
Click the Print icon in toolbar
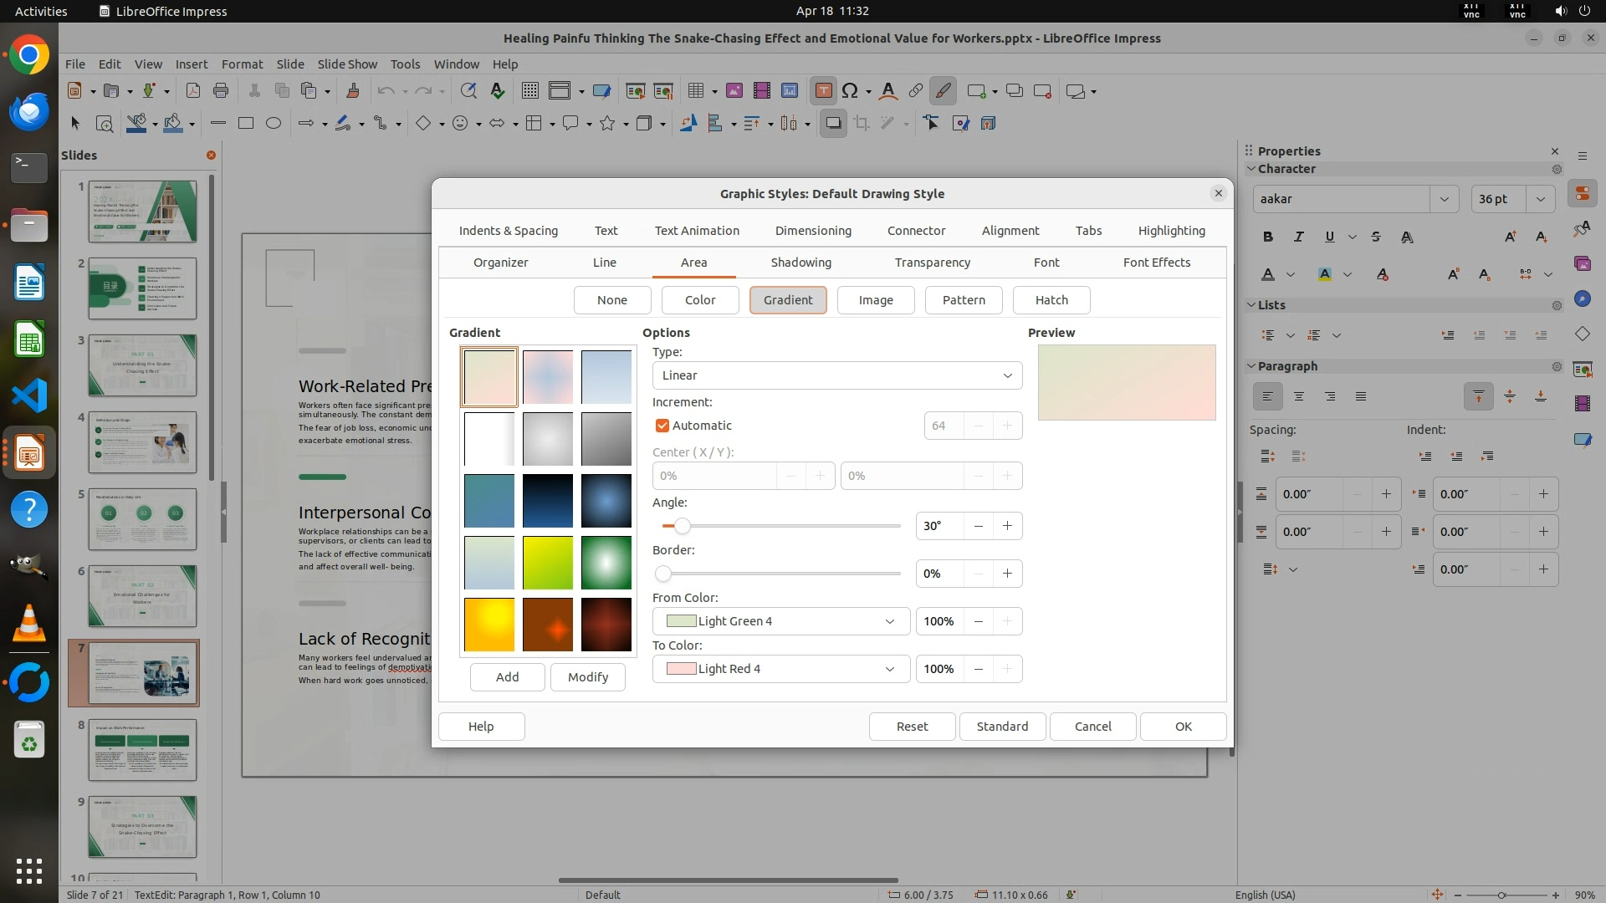[221, 91]
